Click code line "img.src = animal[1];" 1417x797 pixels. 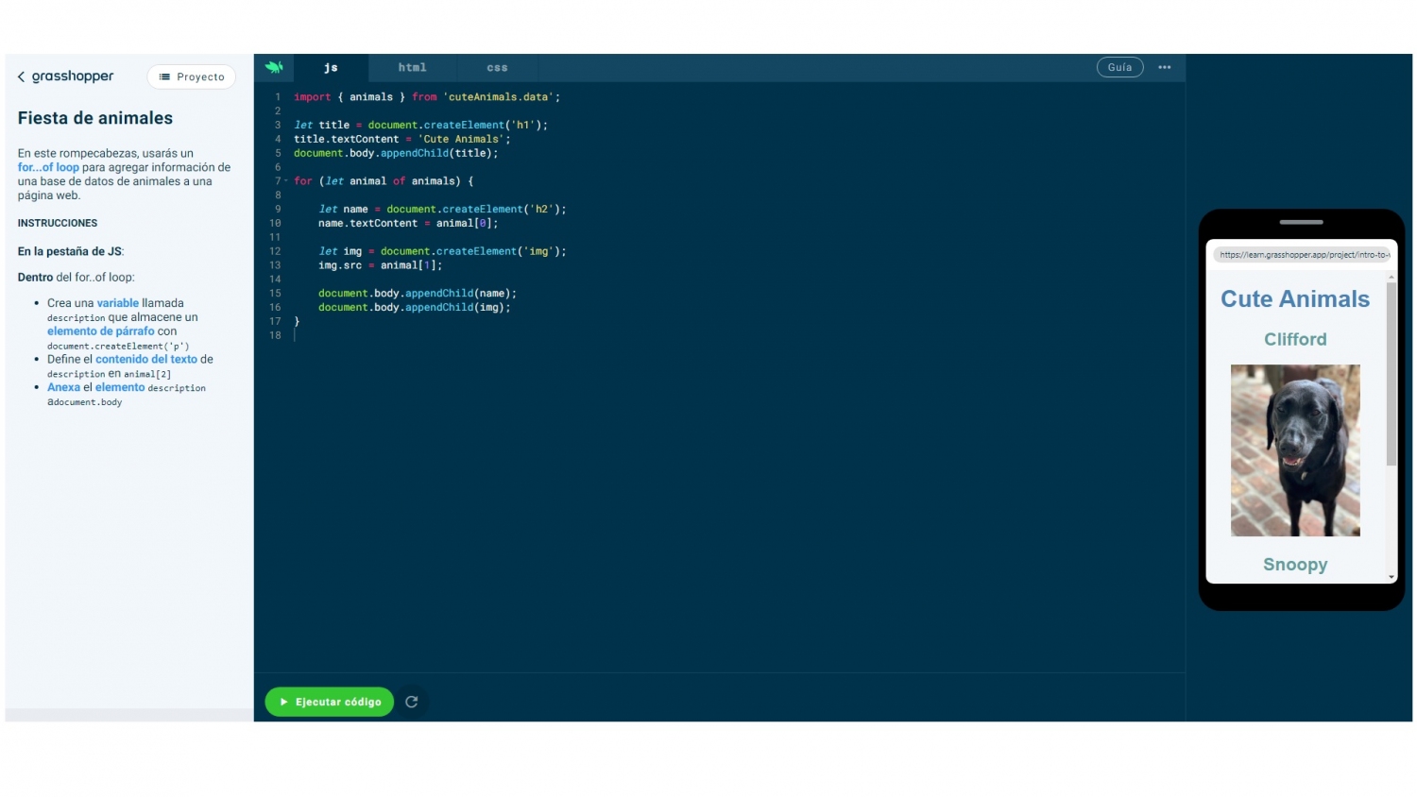point(380,265)
